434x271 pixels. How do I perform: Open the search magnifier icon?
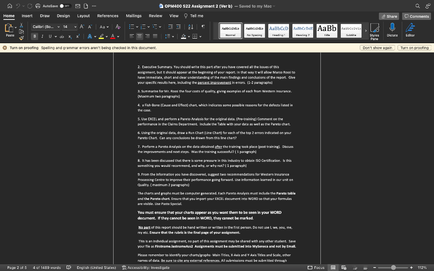tap(417, 6)
